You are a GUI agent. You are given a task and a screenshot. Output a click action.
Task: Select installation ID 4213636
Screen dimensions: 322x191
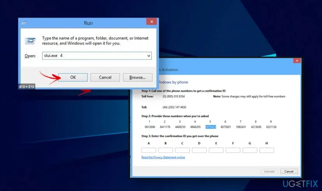pos(256,127)
